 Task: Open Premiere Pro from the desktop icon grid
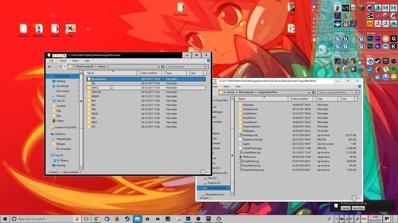coord(377,38)
